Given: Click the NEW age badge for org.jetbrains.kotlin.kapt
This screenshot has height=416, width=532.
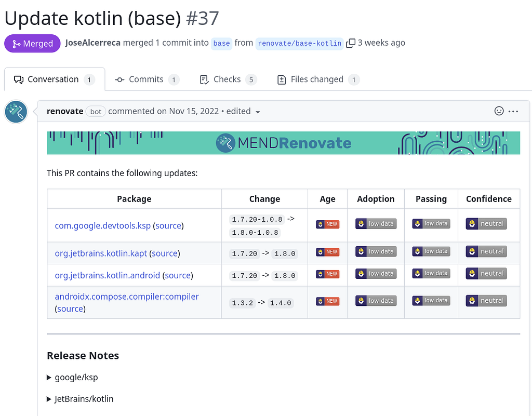Looking at the screenshot, I should (327, 252).
